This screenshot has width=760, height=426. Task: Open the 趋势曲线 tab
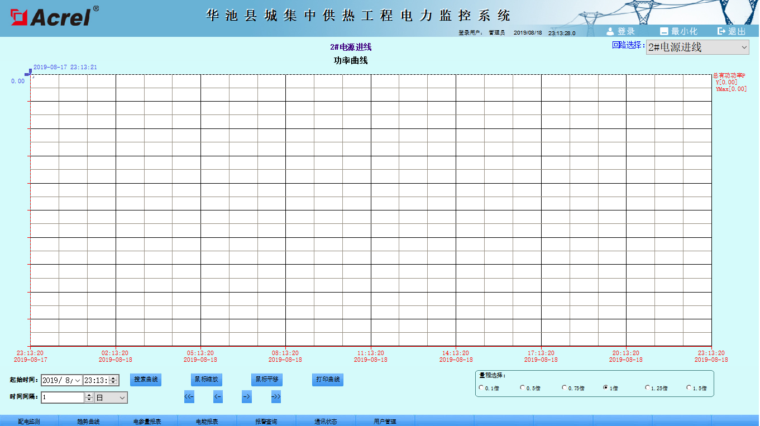click(x=88, y=422)
